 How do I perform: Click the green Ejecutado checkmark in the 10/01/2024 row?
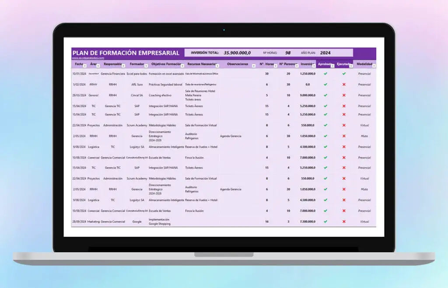pos(344,74)
